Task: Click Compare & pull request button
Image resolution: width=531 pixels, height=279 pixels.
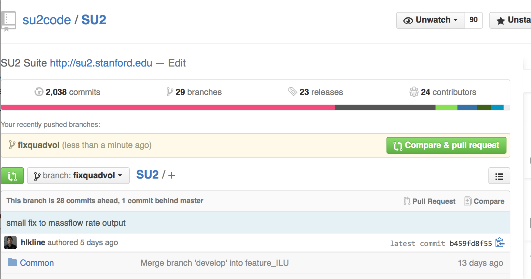Action: tap(446, 145)
